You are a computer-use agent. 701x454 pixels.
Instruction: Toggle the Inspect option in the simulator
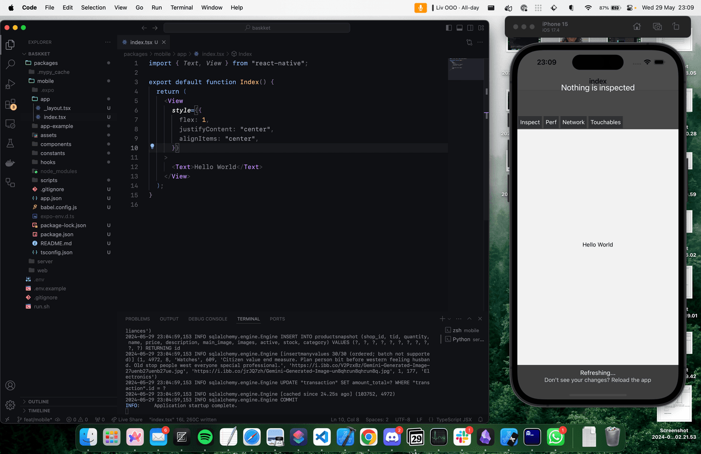point(530,122)
